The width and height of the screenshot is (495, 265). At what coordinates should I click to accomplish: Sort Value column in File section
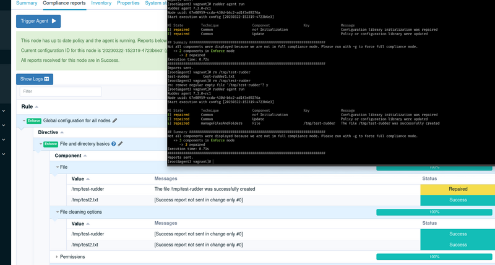coord(88,179)
